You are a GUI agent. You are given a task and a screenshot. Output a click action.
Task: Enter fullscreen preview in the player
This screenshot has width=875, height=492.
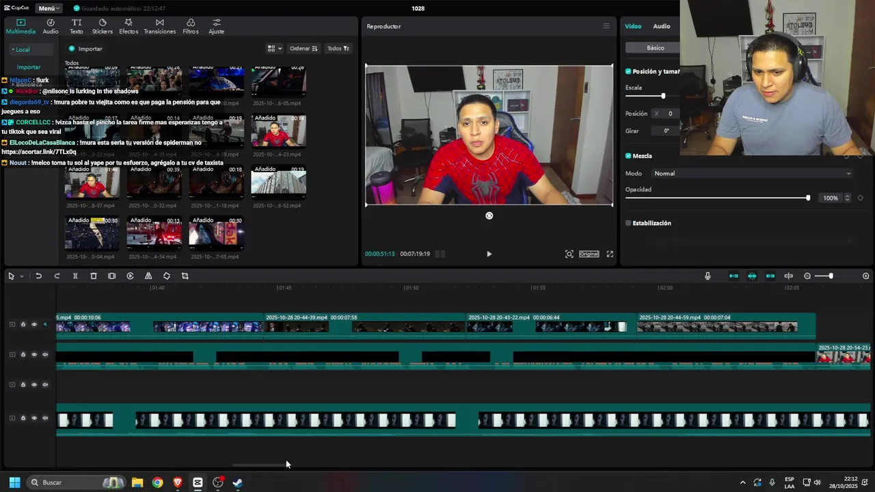610,254
